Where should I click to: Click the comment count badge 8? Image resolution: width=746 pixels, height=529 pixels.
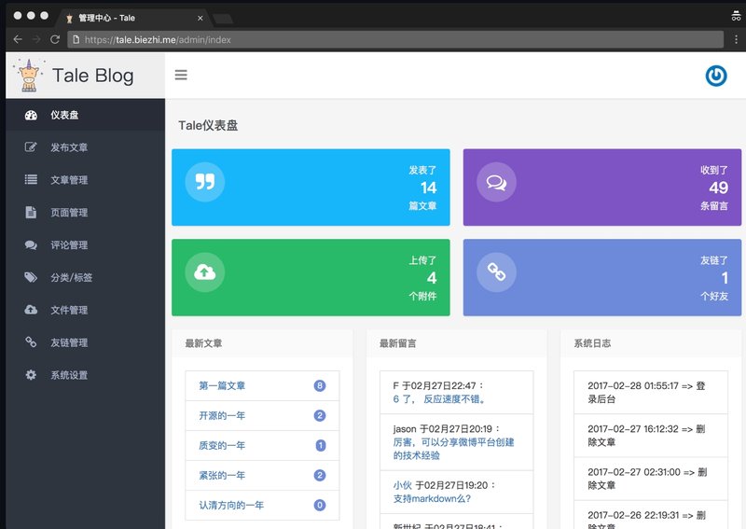[x=320, y=385]
